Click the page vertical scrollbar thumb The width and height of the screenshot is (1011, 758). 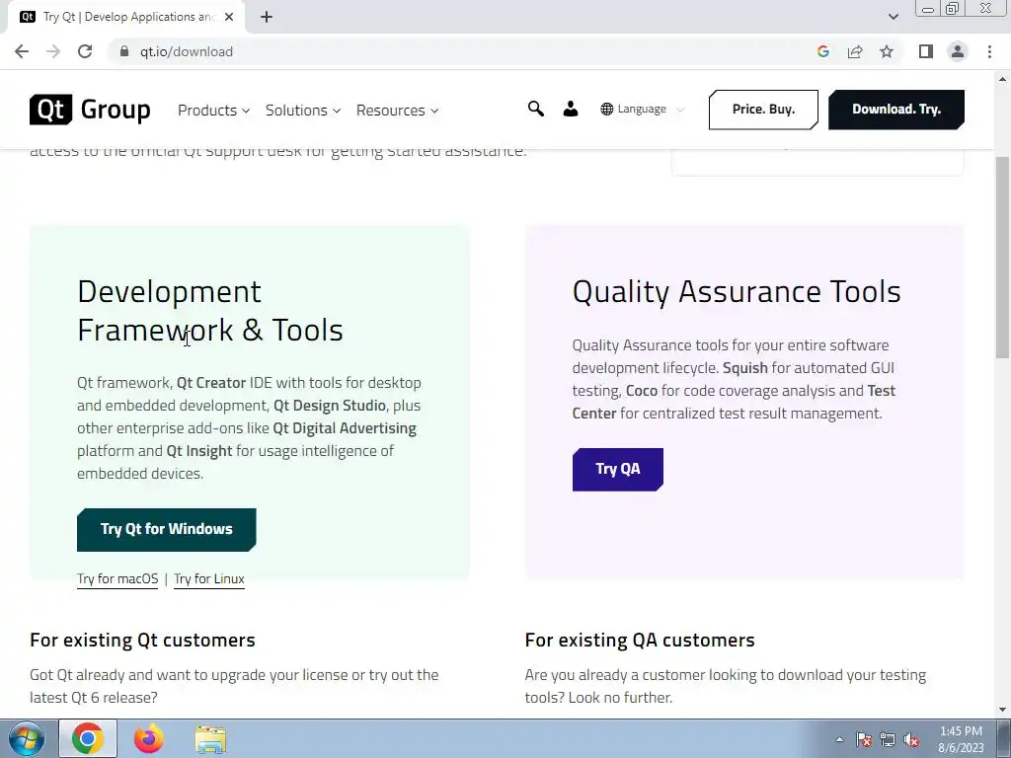tap(1003, 257)
